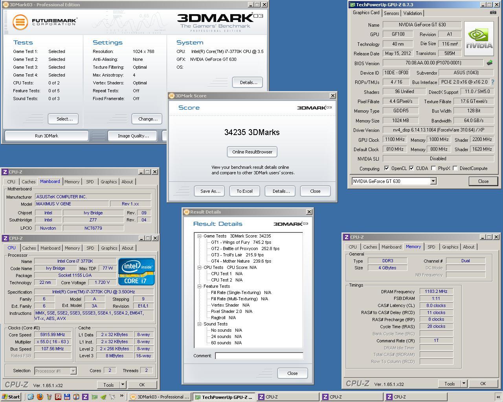Open the last quick launch arrow icon

[x=112, y=397]
